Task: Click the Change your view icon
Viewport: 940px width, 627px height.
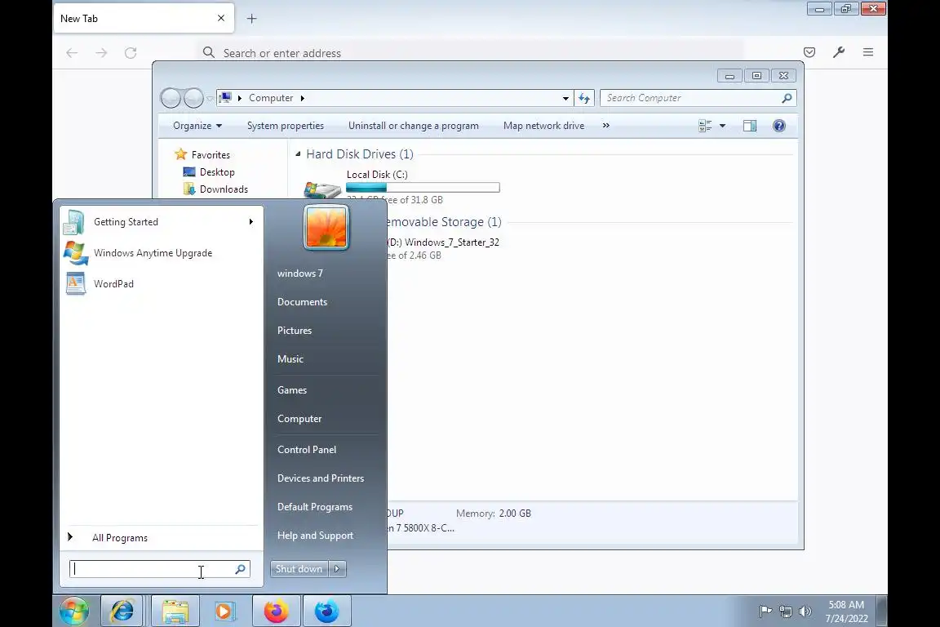Action: point(705,126)
